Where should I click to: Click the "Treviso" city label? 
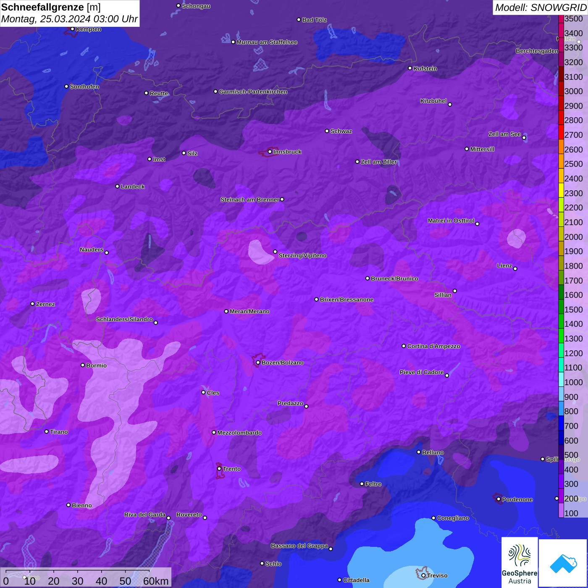pos(437,575)
